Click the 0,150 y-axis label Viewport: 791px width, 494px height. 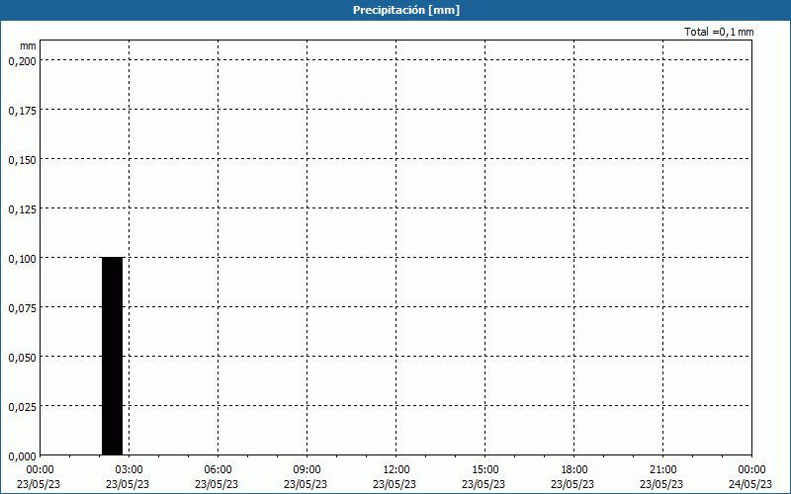[x=22, y=159]
